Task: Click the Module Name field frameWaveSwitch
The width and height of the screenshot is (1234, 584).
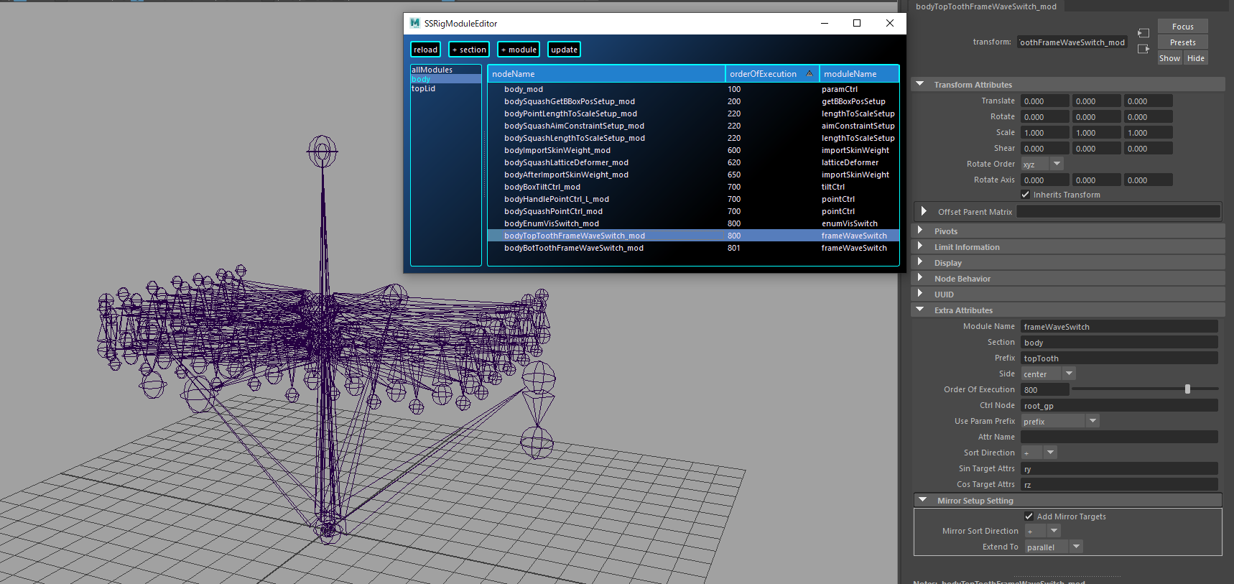Action: (1119, 326)
